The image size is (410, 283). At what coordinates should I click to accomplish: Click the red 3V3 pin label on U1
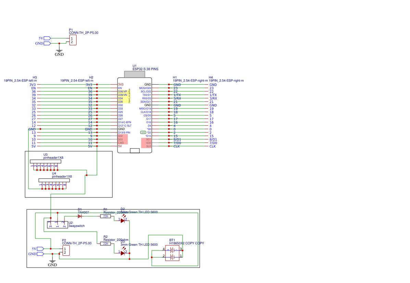pyautogui.click(x=121, y=85)
